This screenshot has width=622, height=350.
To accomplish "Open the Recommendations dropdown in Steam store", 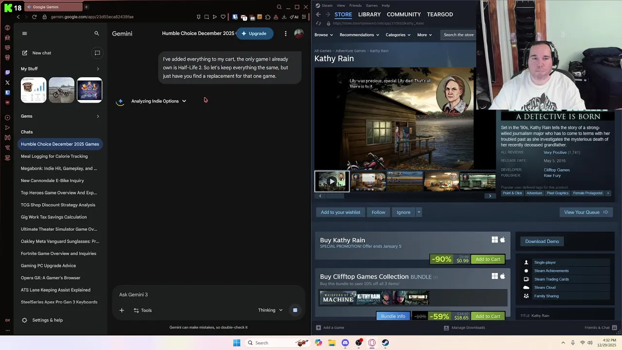I will pos(360,35).
